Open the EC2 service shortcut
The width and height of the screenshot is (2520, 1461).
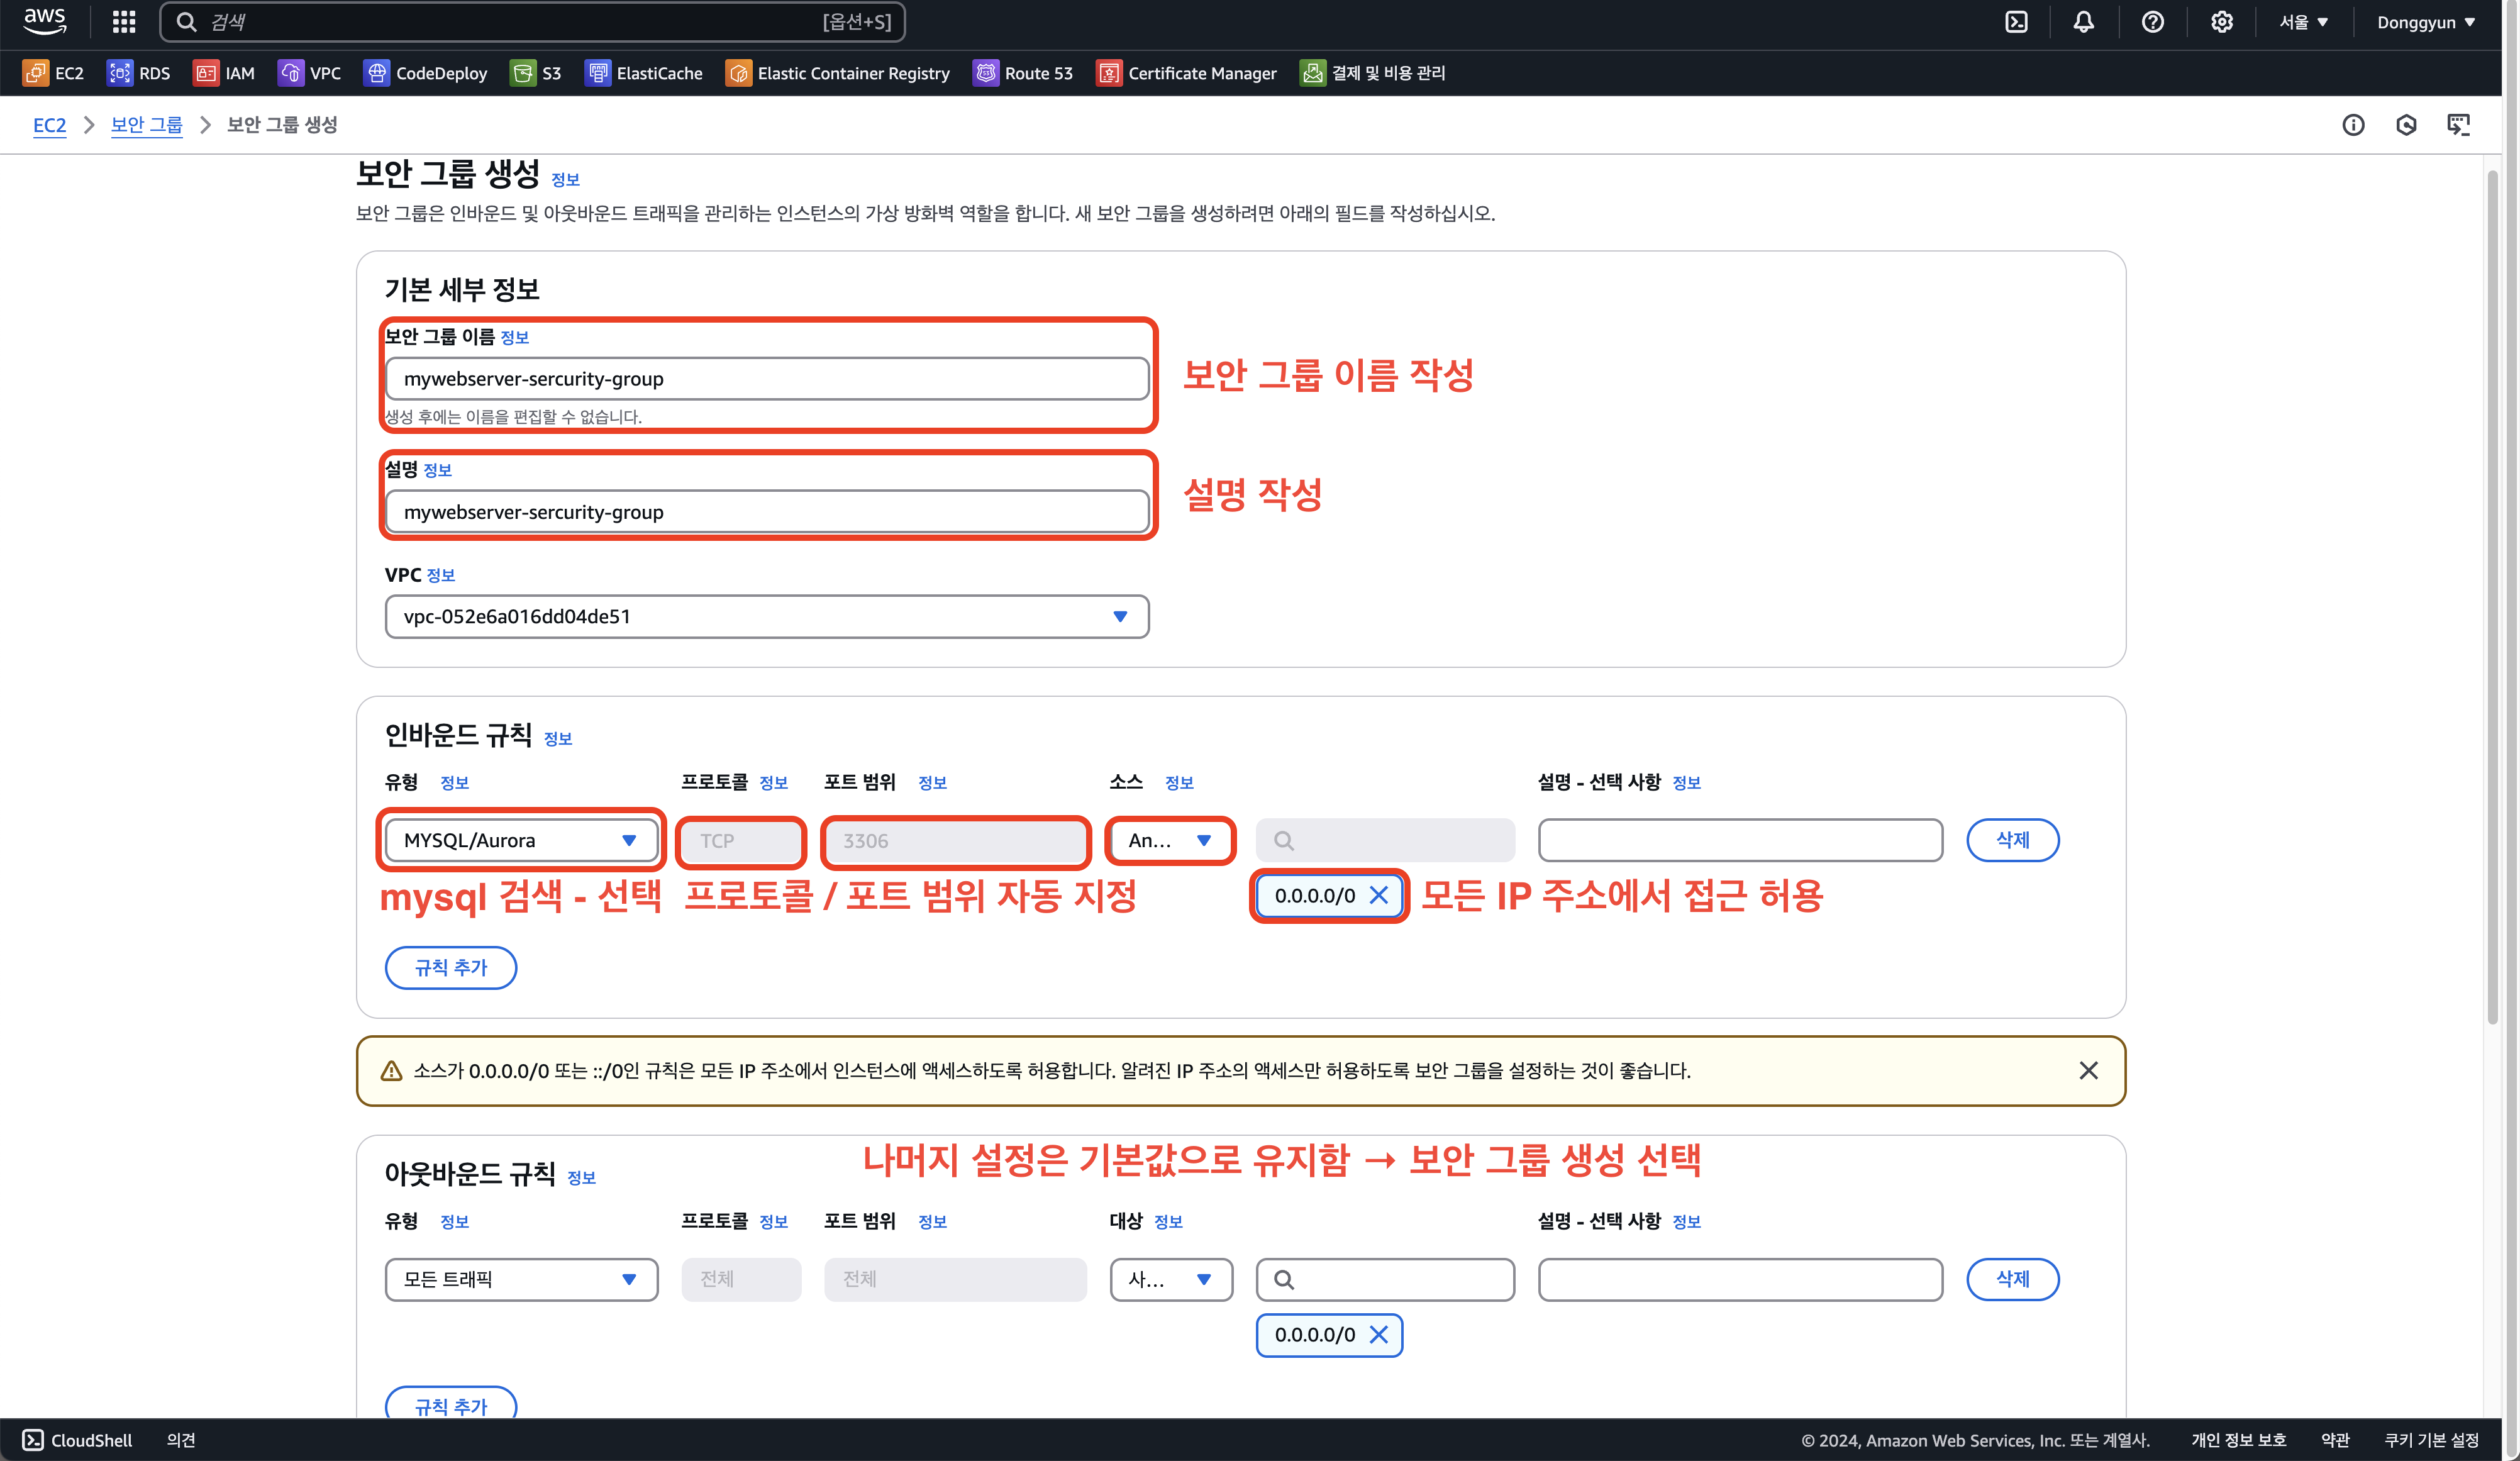(54, 73)
